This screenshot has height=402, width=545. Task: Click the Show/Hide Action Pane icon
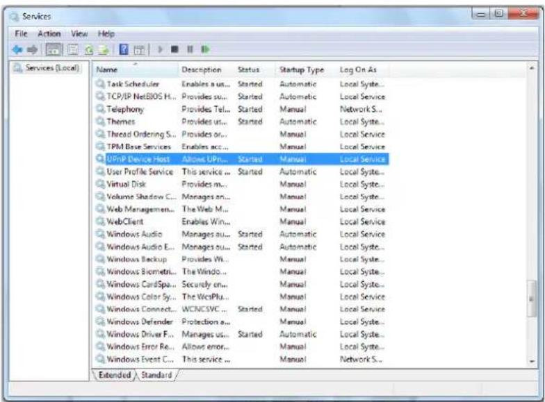coord(139,50)
